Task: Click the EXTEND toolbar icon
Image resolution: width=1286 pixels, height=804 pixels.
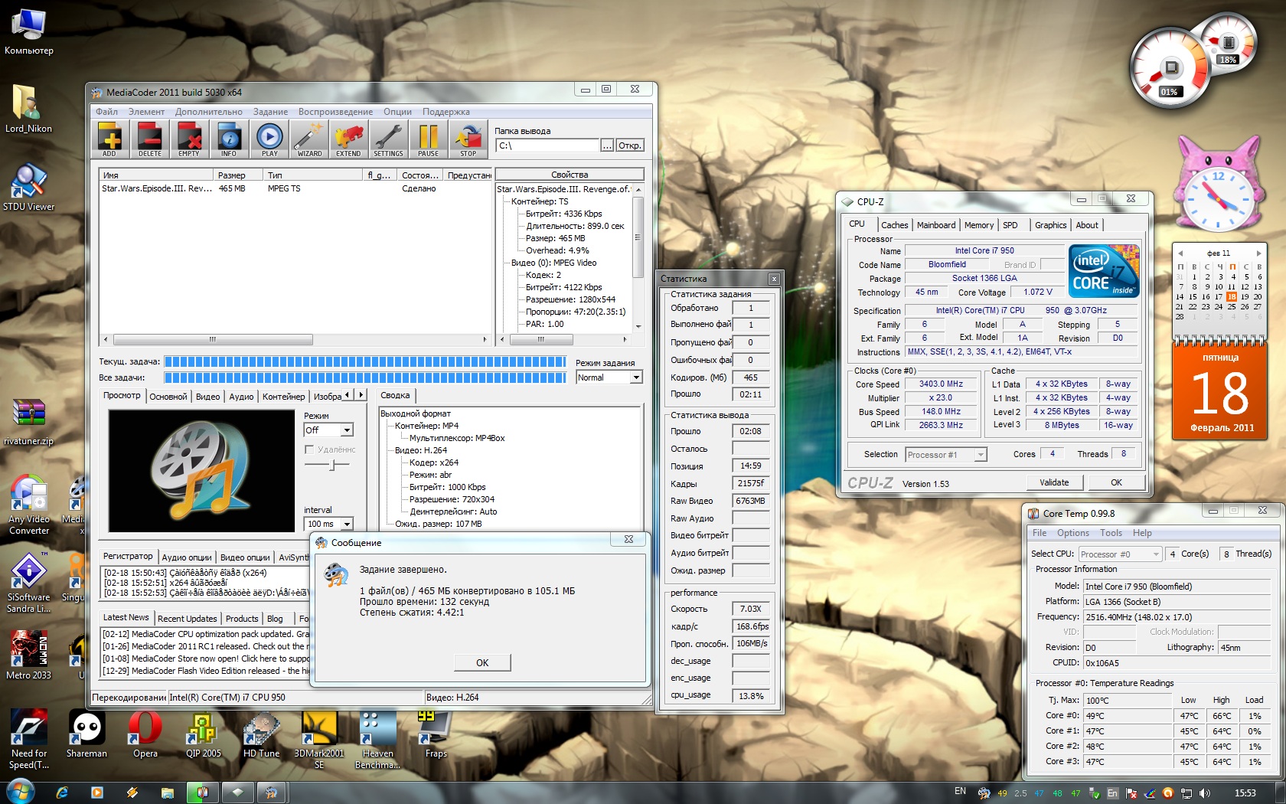Action: click(x=348, y=140)
